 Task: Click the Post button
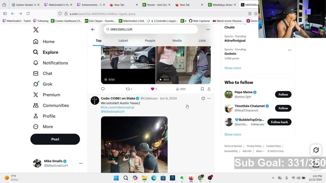click(55, 139)
